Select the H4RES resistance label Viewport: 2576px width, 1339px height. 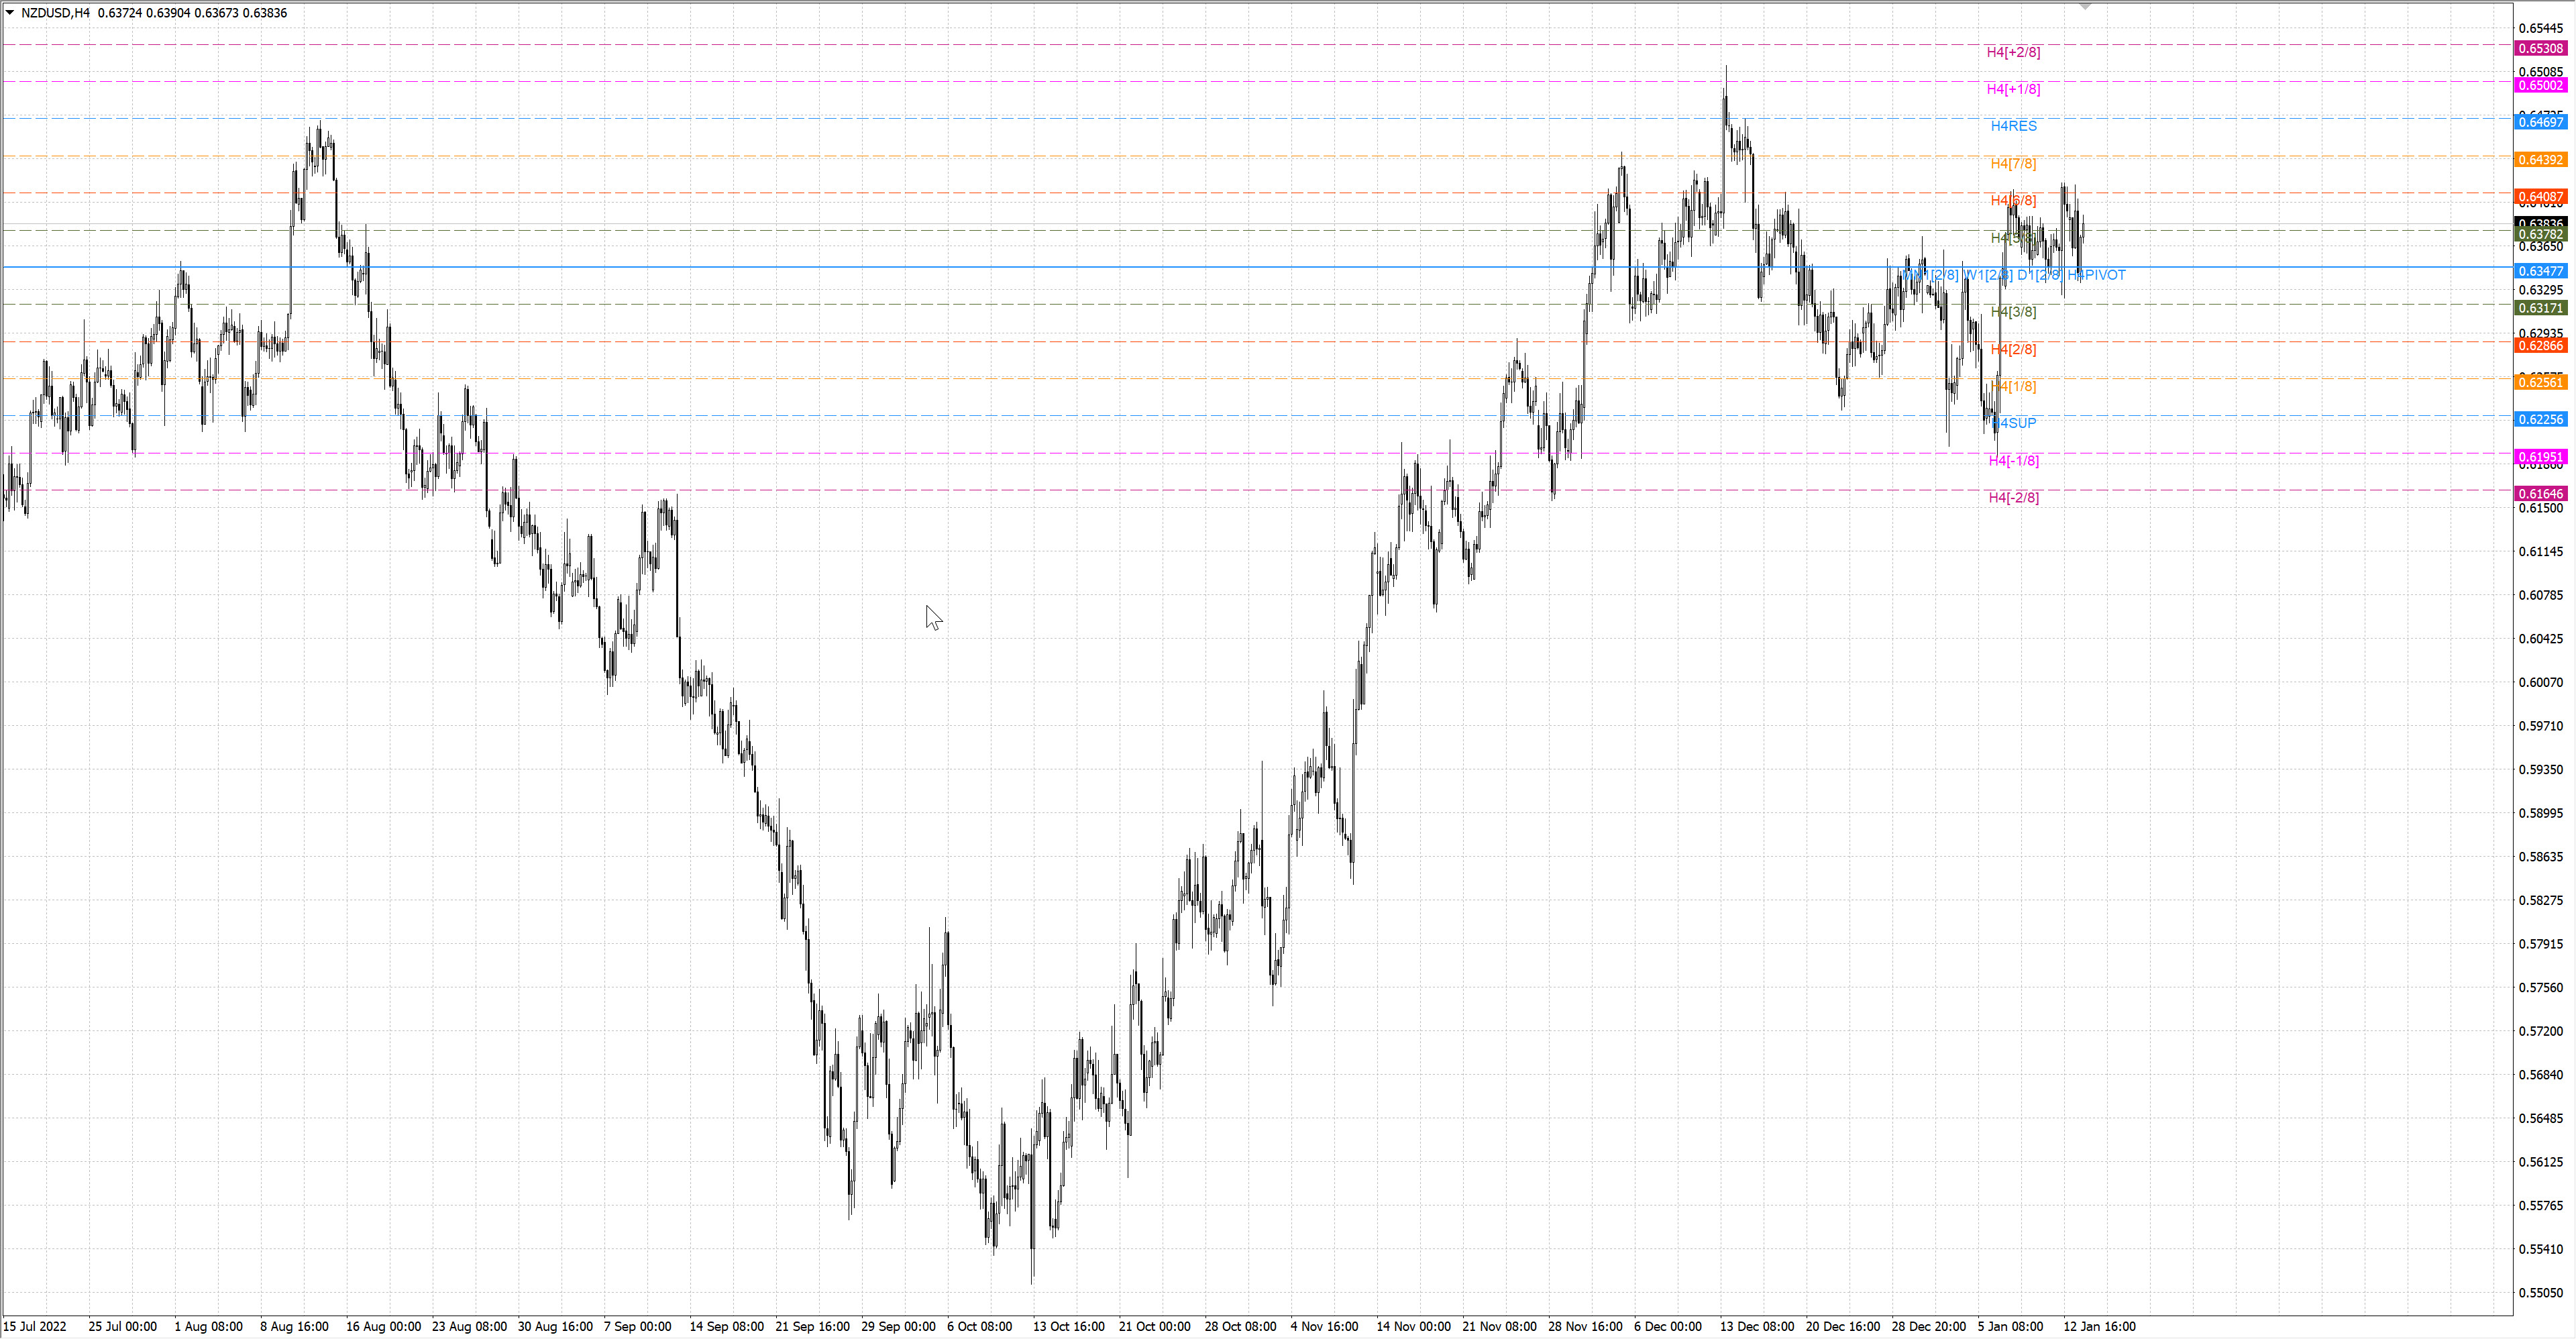2013,126
